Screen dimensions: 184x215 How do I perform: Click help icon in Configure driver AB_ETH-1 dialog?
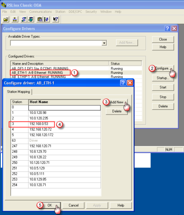tap(123, 83)
